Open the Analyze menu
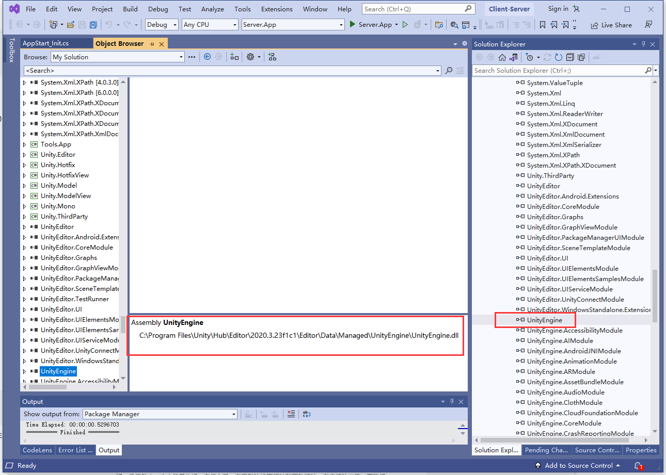The image size is (666, 475). [212, 9]
